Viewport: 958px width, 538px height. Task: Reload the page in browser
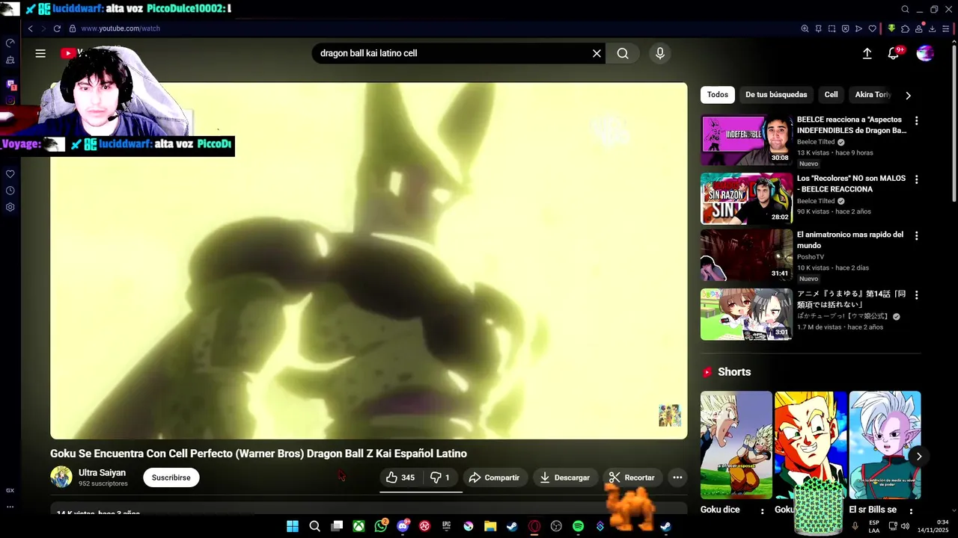click(x=57, y=28)
